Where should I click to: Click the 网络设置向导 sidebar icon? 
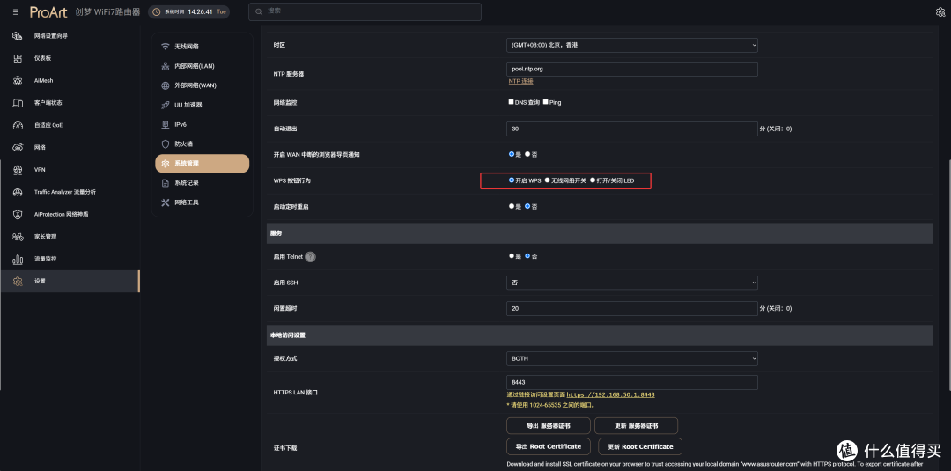pyautogui.click(x=18, y=36)
